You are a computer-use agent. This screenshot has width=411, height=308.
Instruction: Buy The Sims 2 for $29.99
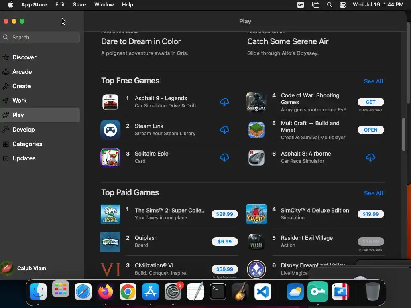pyautogui.click(x=225, y=214)
